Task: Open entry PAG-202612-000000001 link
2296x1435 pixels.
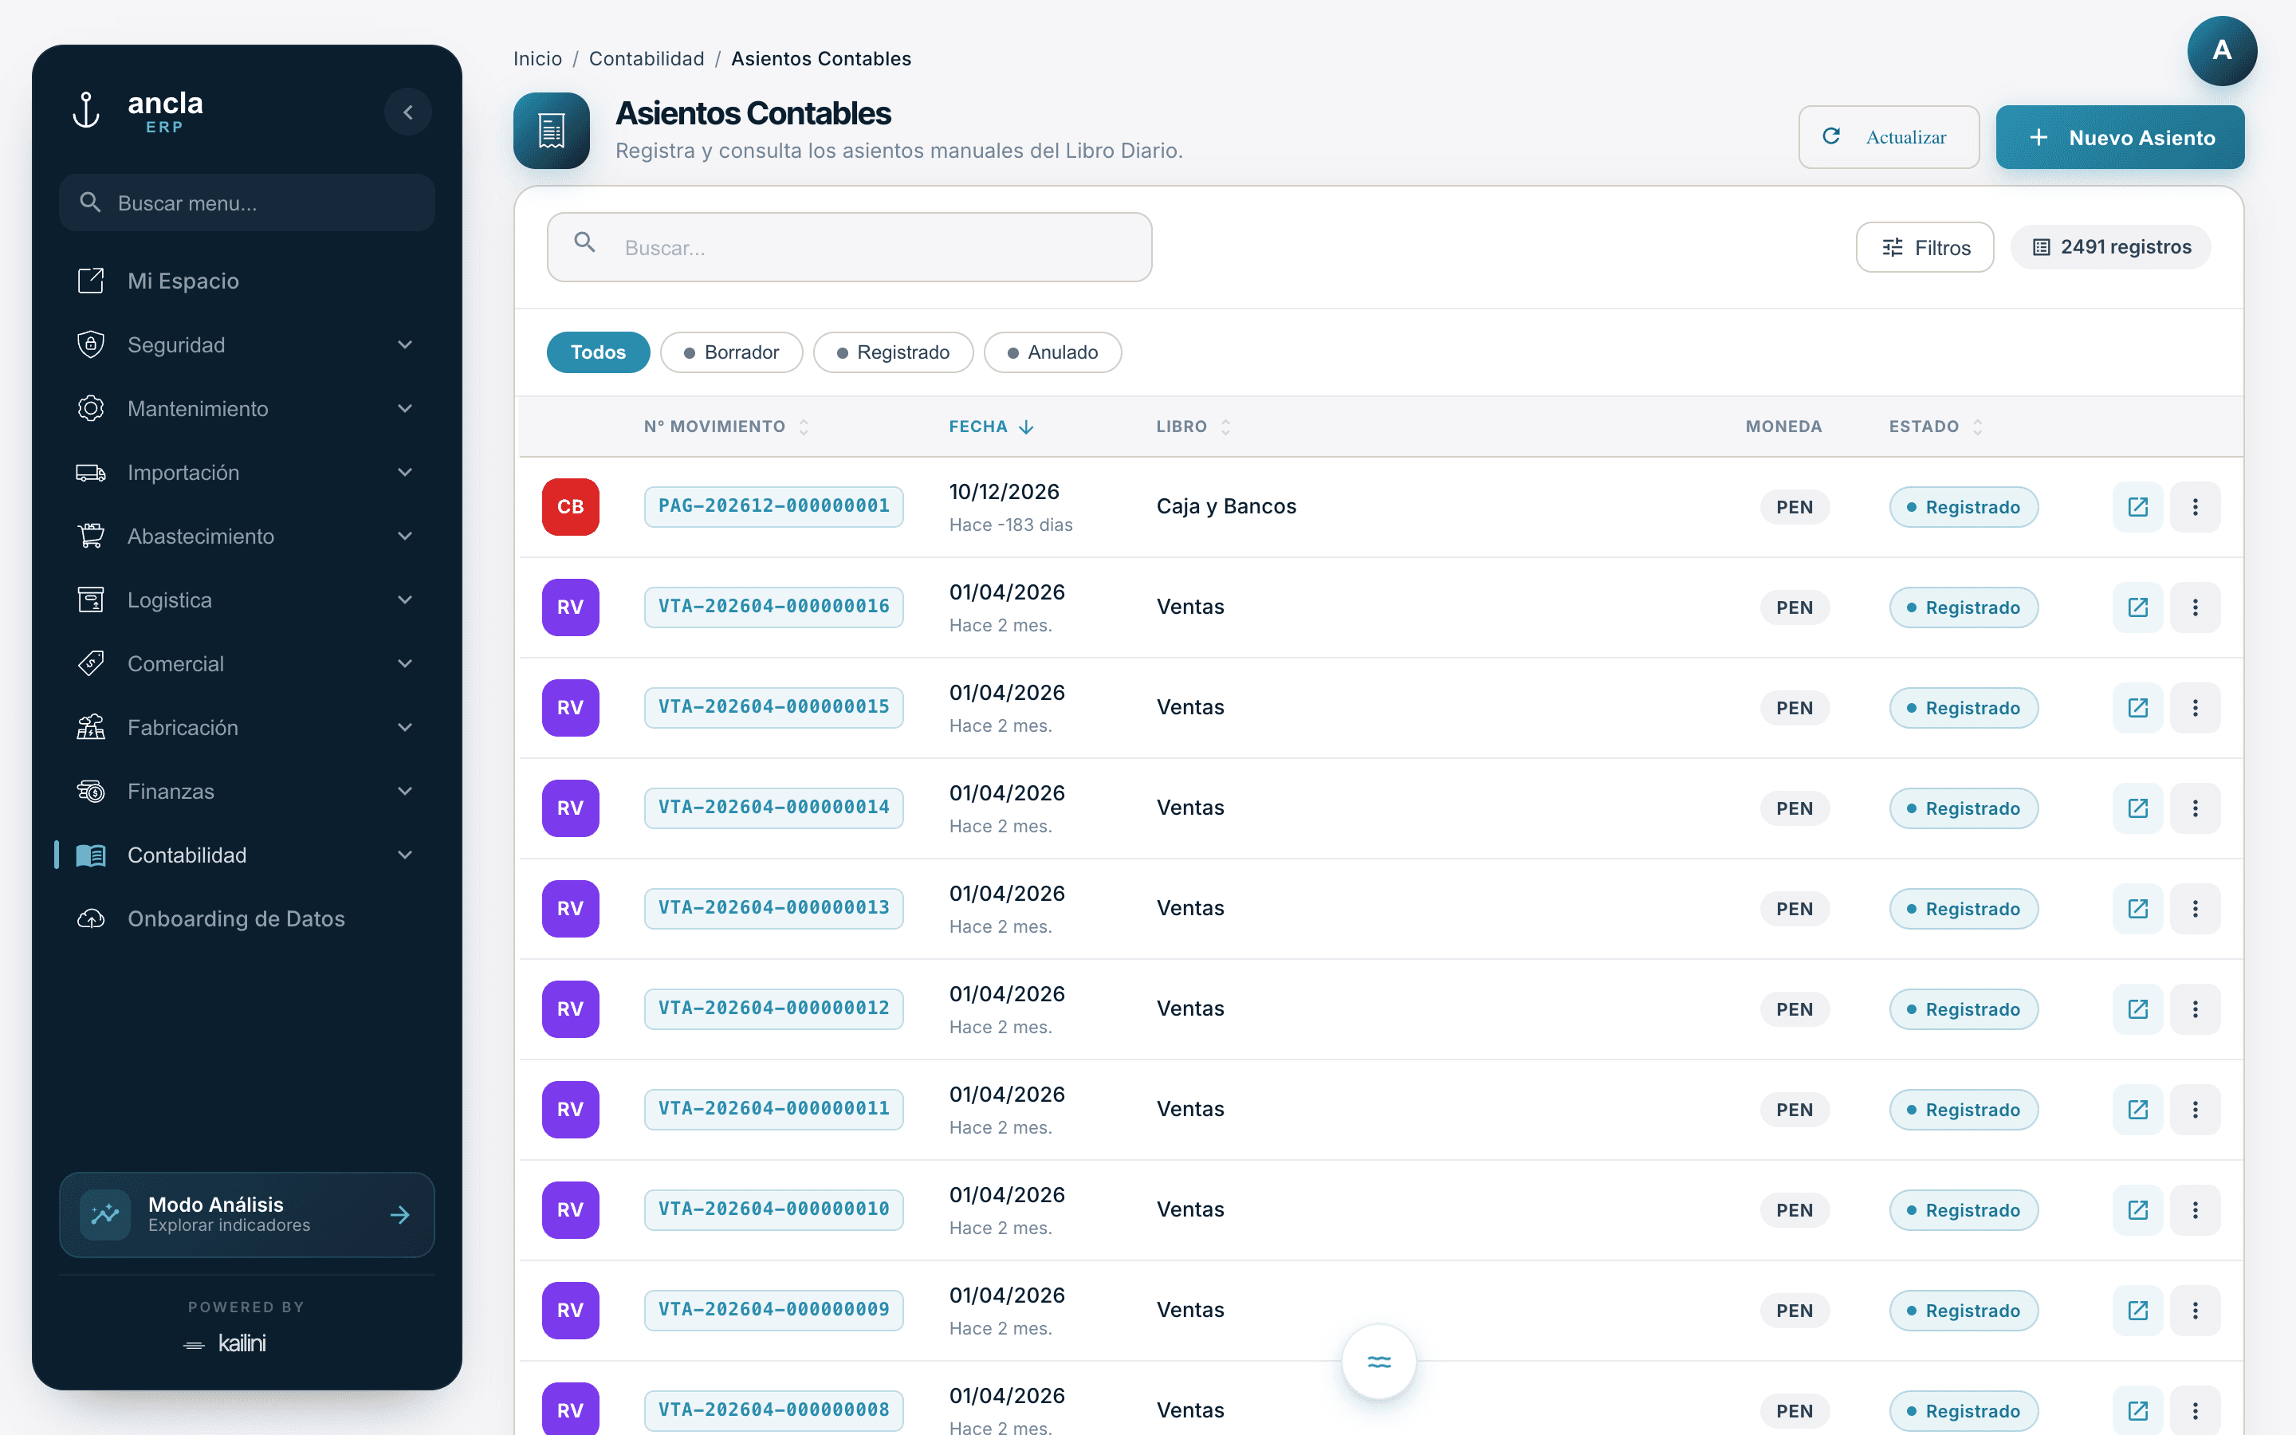Action: coord(773,506)
